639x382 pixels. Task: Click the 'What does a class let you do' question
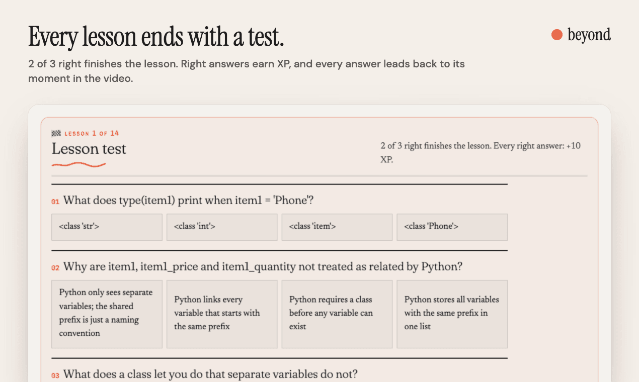pos(210,374)
